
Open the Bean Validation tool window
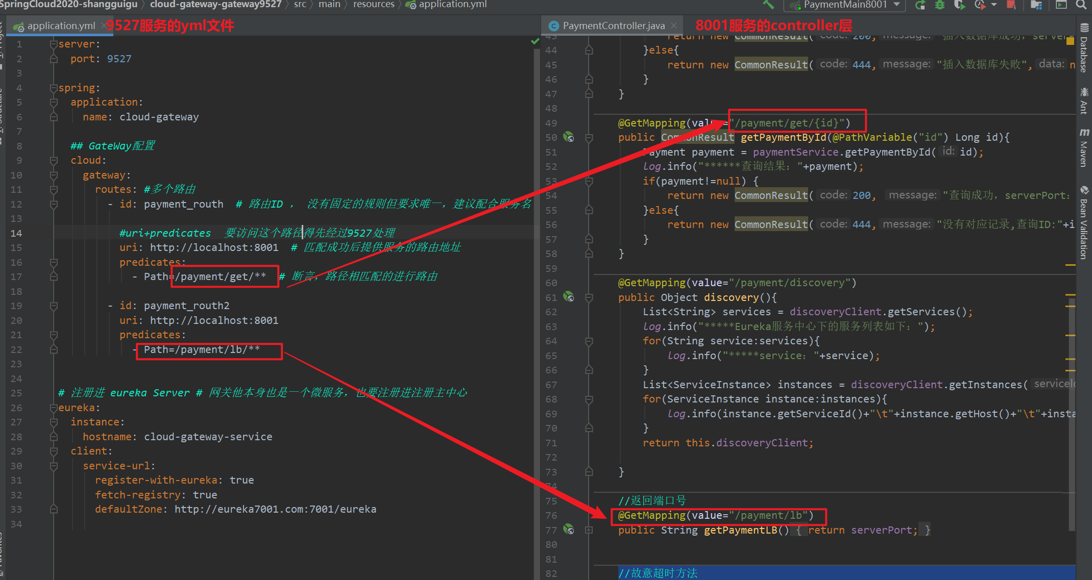(x=1084, y=222)
